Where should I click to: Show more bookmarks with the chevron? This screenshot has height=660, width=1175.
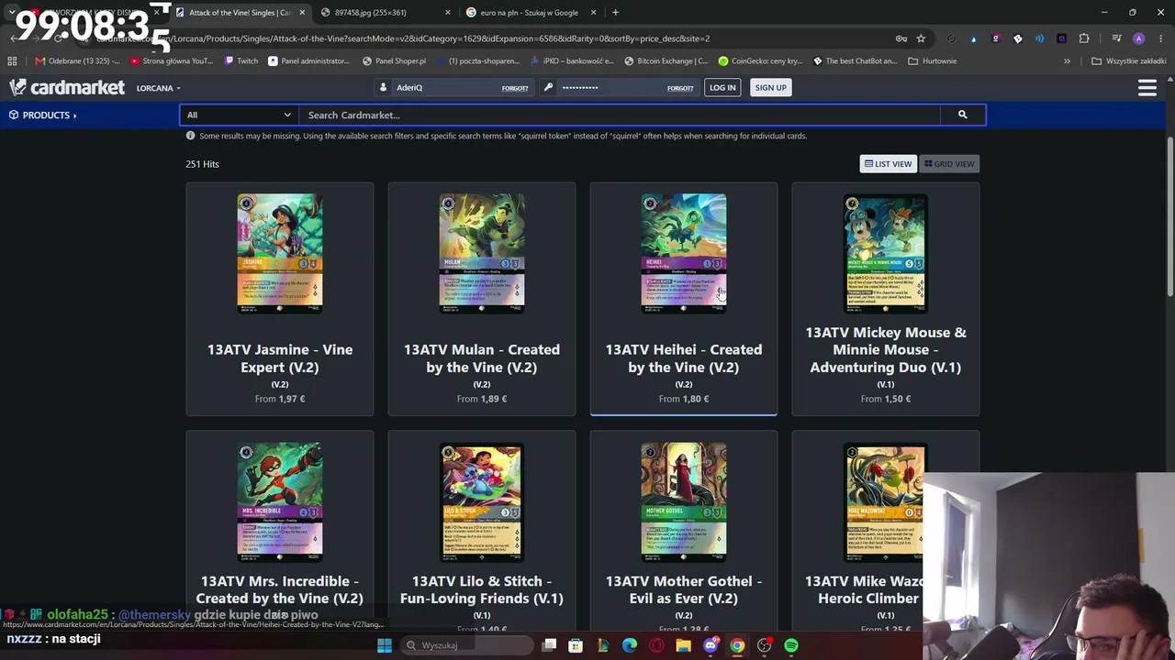[x=1067, y=61]
